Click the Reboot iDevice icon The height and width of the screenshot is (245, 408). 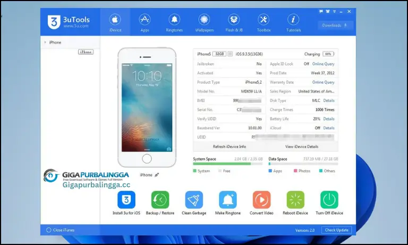[x=295, y=200]
